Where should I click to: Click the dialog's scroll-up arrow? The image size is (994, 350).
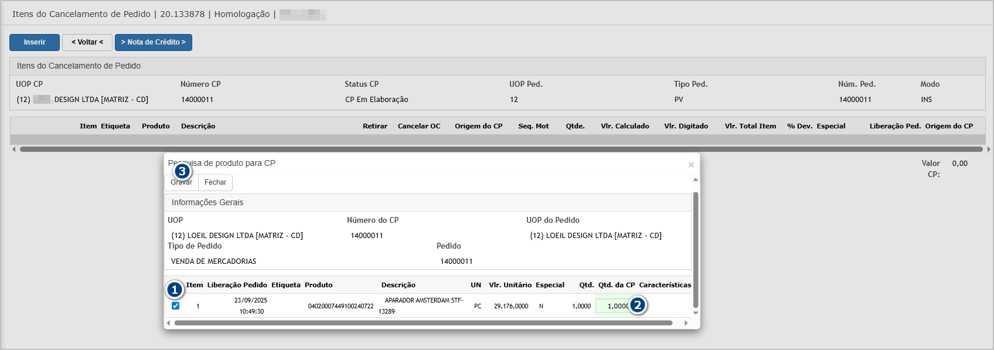tap(696, 180)
